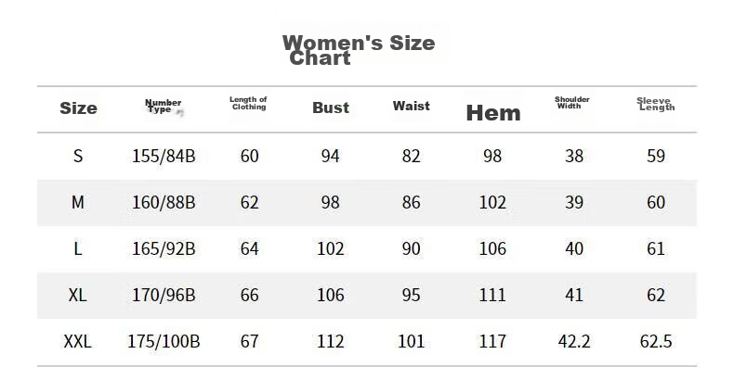Select the XXL size row label

pos(78,341)
